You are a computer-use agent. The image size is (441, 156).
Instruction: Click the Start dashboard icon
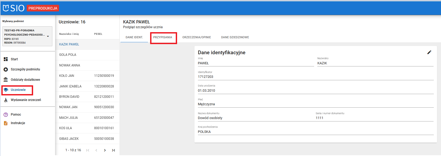[x=6, y=59]
